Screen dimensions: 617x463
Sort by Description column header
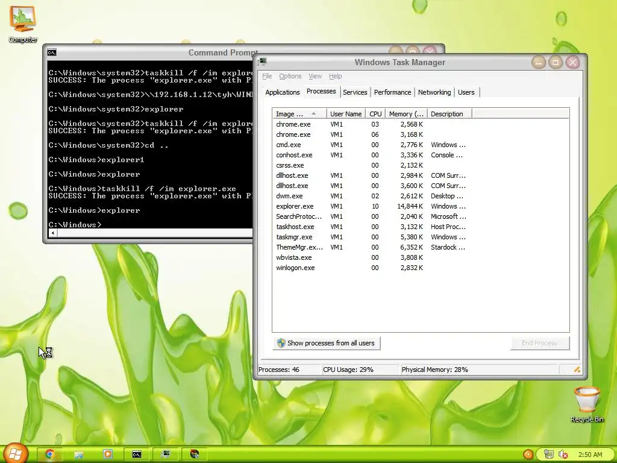(449, 114)
